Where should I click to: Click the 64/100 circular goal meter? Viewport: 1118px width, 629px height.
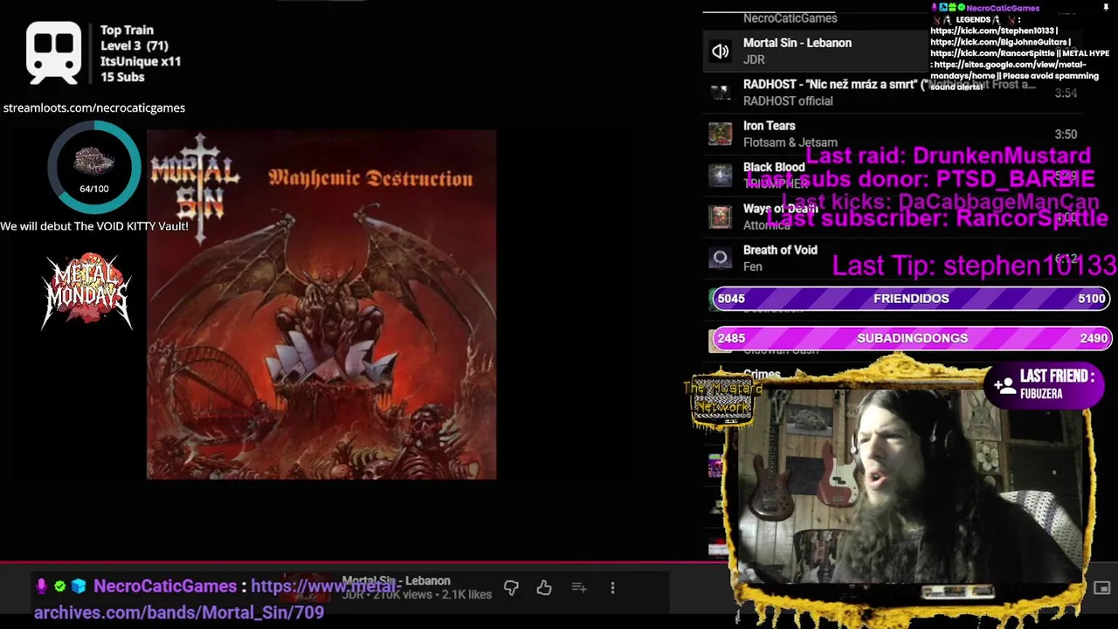(93, 168)
